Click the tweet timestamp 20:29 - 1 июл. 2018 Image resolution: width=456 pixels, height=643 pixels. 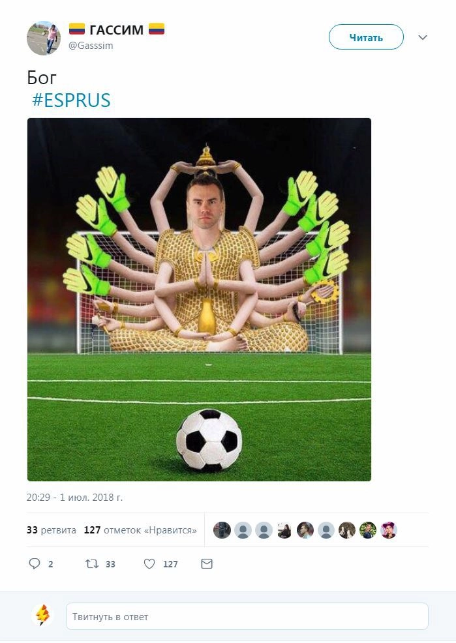click(74, 498)
